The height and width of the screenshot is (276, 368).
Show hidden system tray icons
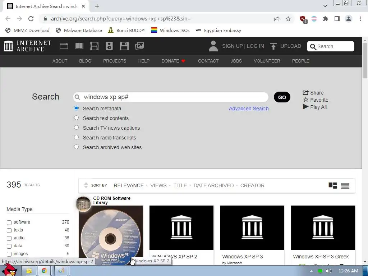311,271
